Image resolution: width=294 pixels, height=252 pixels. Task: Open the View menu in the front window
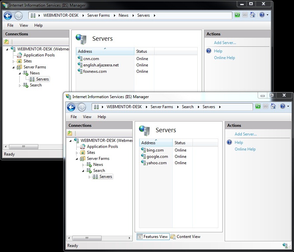[x=87, y=117]
